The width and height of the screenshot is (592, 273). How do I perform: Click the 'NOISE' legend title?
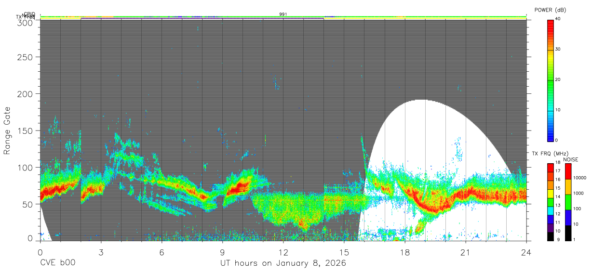tap(570, 159)
